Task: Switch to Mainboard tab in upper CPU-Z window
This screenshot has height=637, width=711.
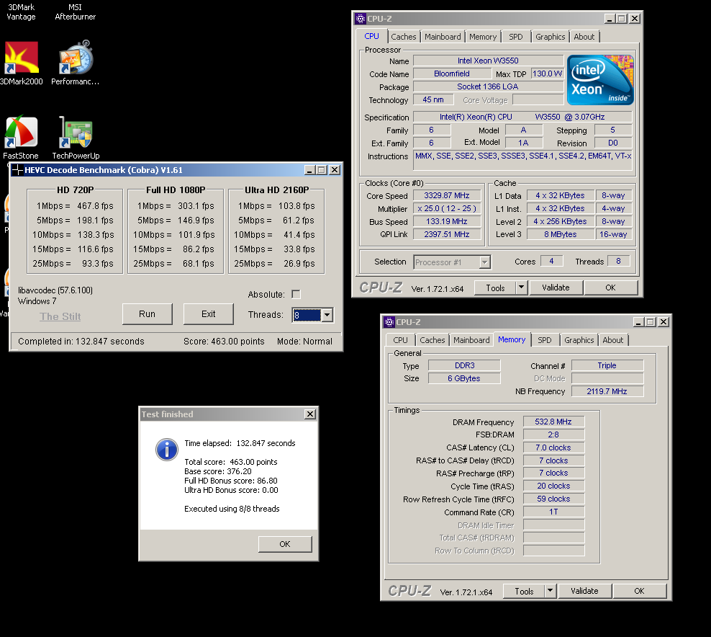Action: [443, 37]
